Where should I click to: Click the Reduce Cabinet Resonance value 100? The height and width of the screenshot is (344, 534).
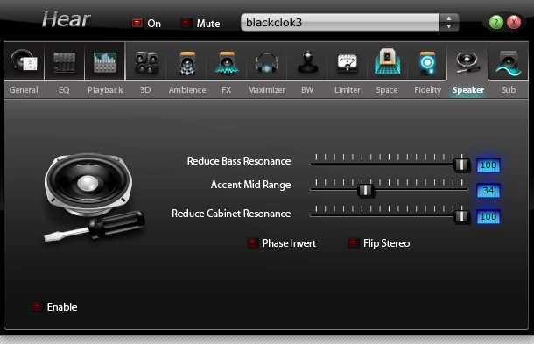[488, 216]
